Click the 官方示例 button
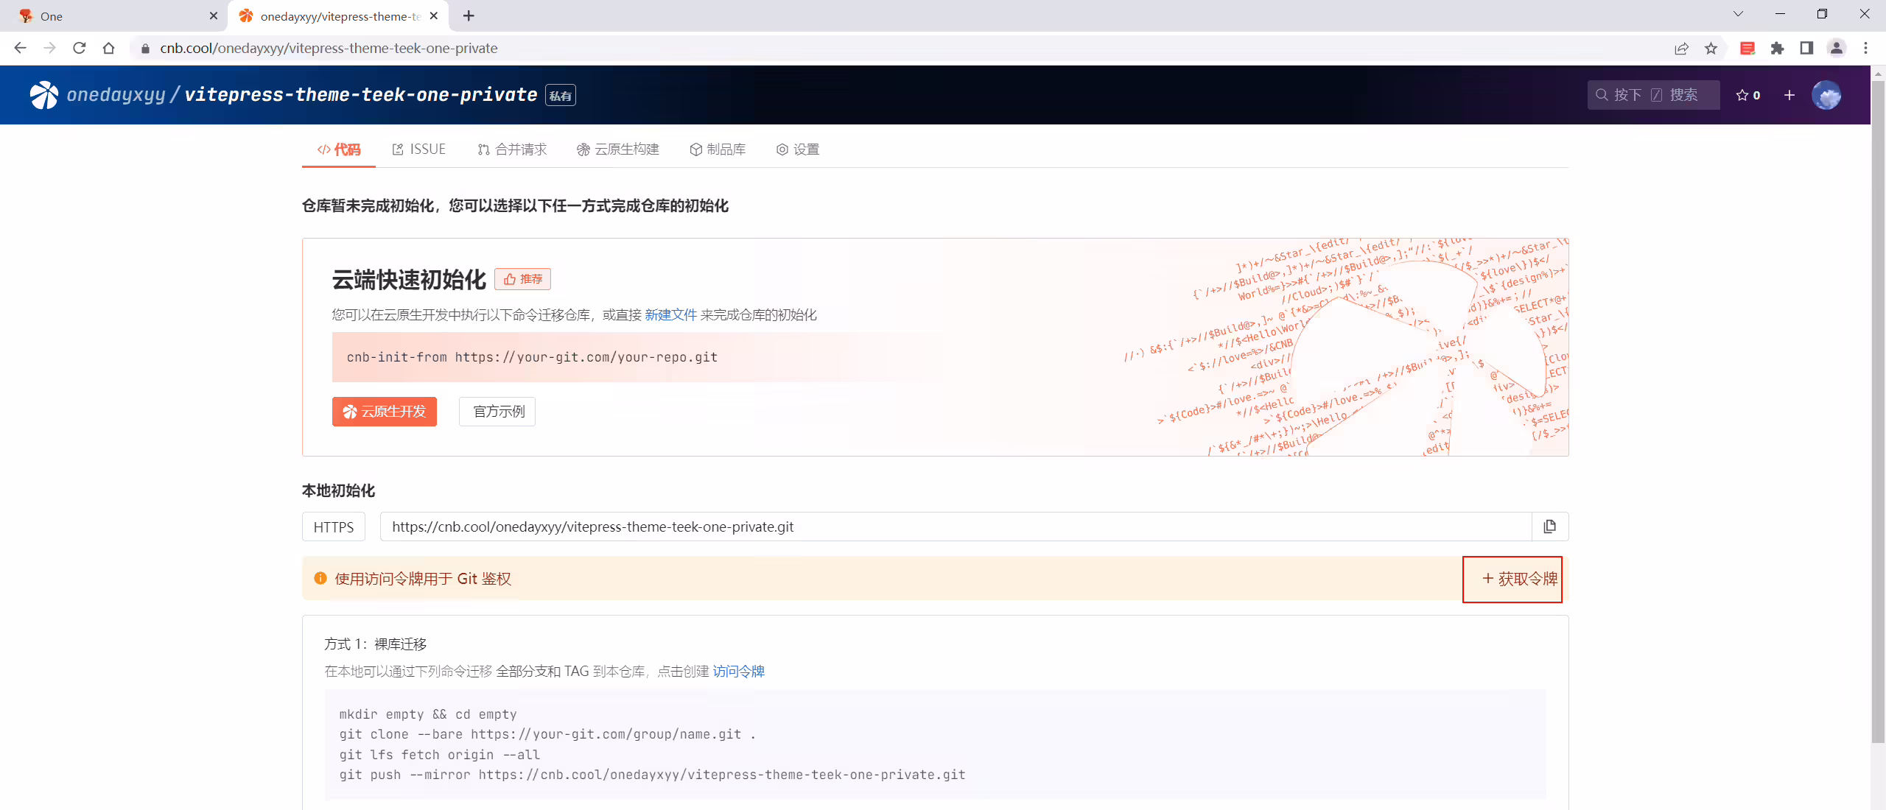 [x=497, y=412]
